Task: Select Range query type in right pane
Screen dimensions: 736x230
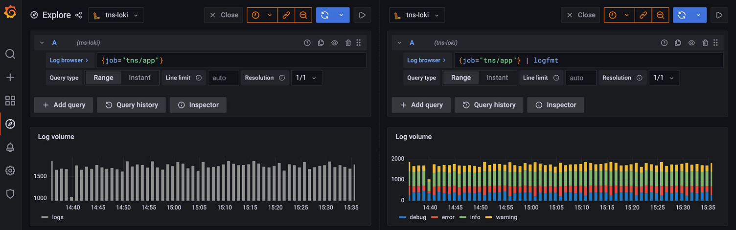Action: 460,78
